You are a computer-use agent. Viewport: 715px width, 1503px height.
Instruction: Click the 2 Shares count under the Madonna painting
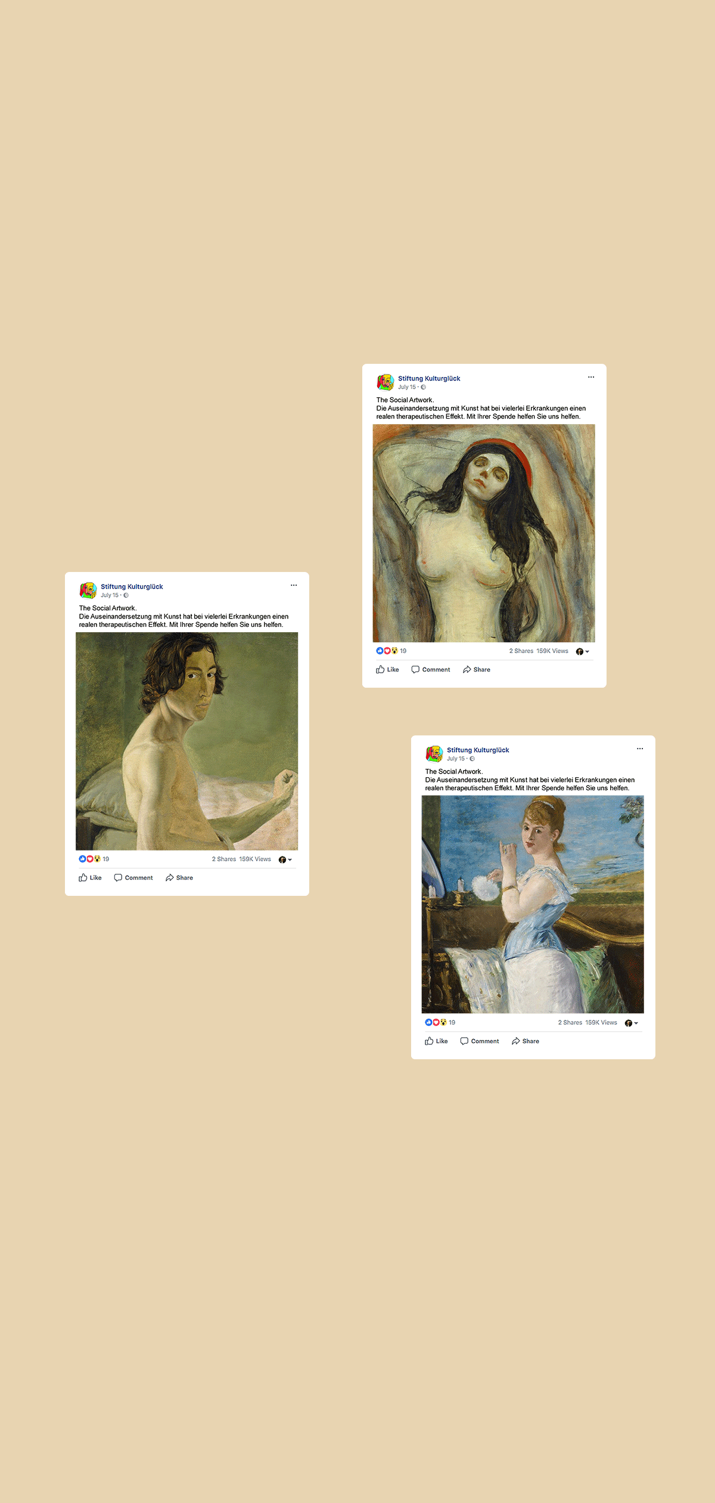click(521, 651)
